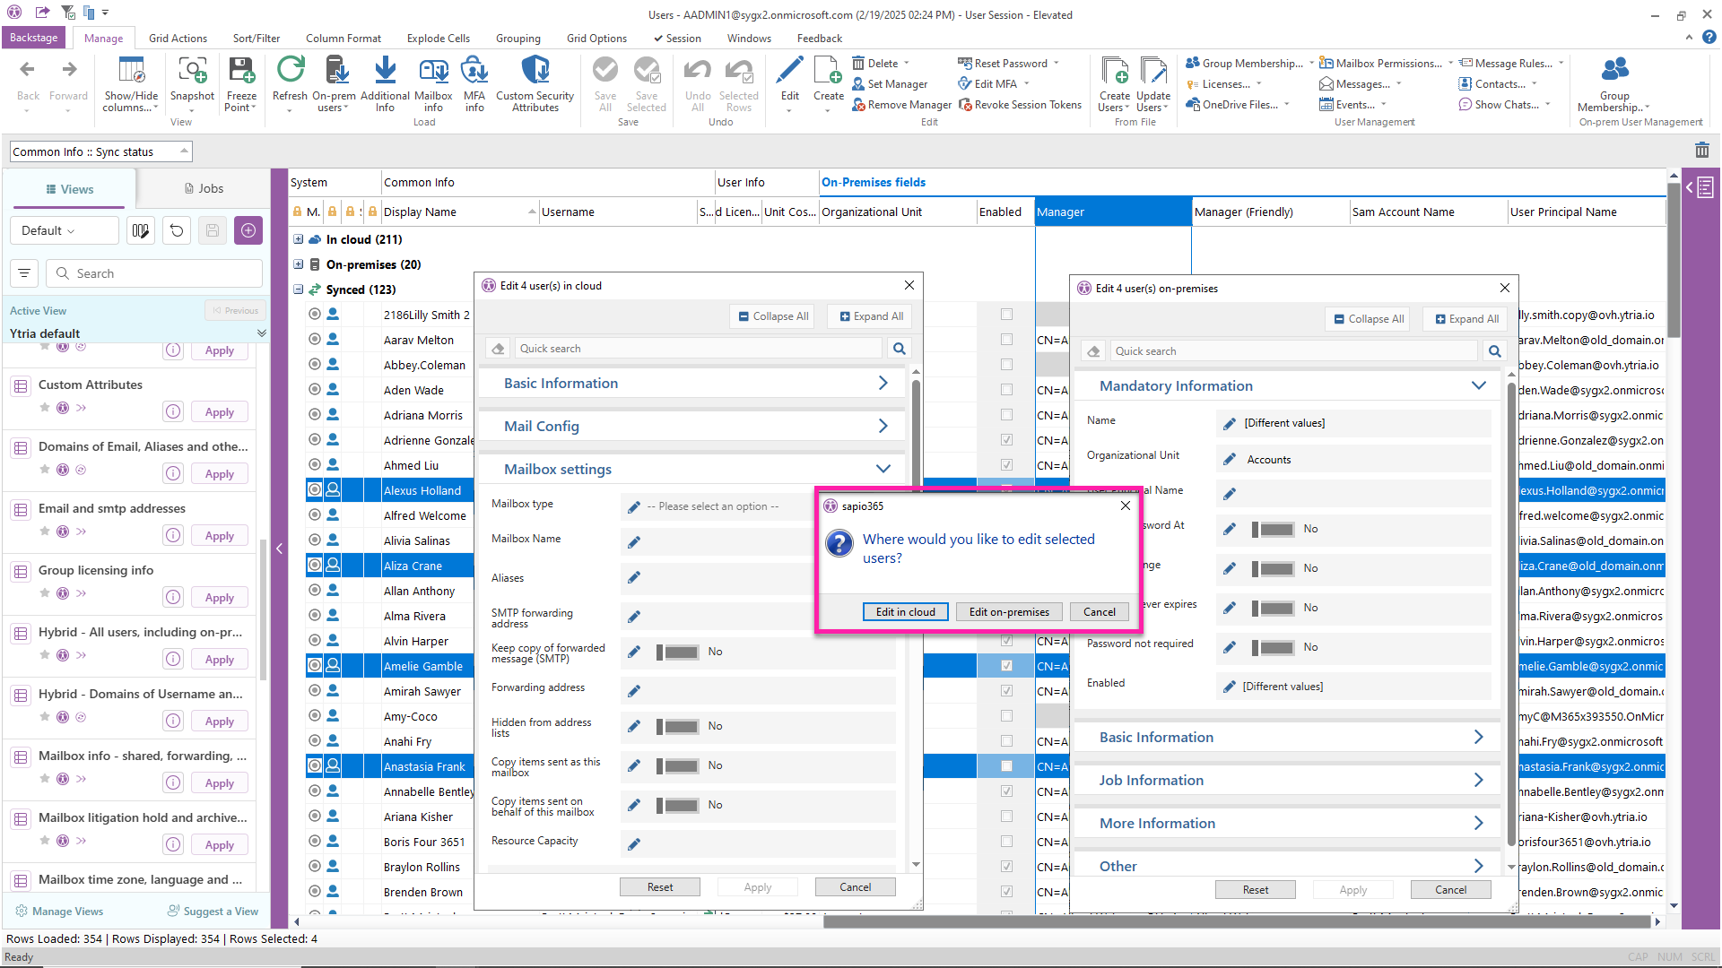The height and width of the screenshot is (968, 1722).
Task: Toggle Password not required switch
Action: pos(1274,647)
